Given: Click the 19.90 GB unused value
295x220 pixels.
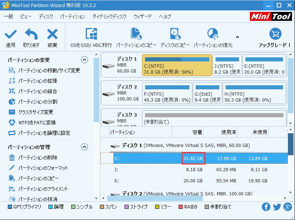Looking at the screenshot, I should (258, 181).
